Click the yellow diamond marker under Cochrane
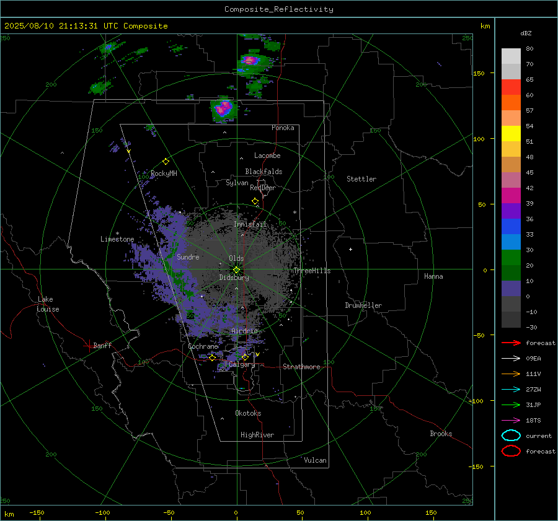The image size is (558, 521). [212, 357]
